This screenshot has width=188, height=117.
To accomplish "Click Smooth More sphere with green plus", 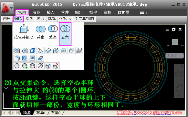I will tap(25, 66).
